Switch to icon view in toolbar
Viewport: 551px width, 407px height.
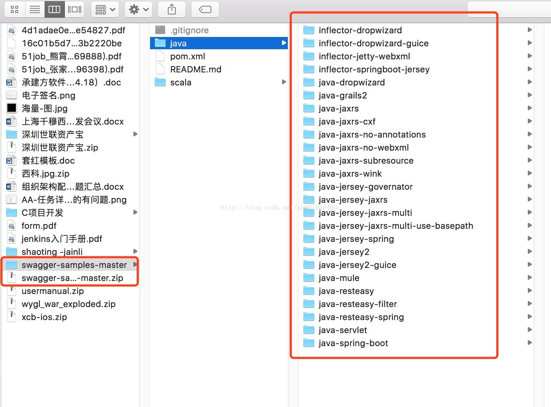point(14,9)
